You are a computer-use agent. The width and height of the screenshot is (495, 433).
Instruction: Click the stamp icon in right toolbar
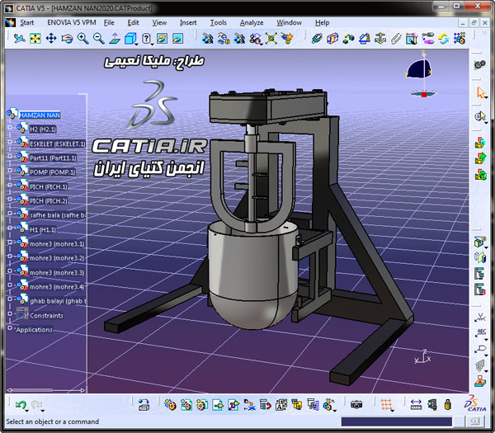480,380
